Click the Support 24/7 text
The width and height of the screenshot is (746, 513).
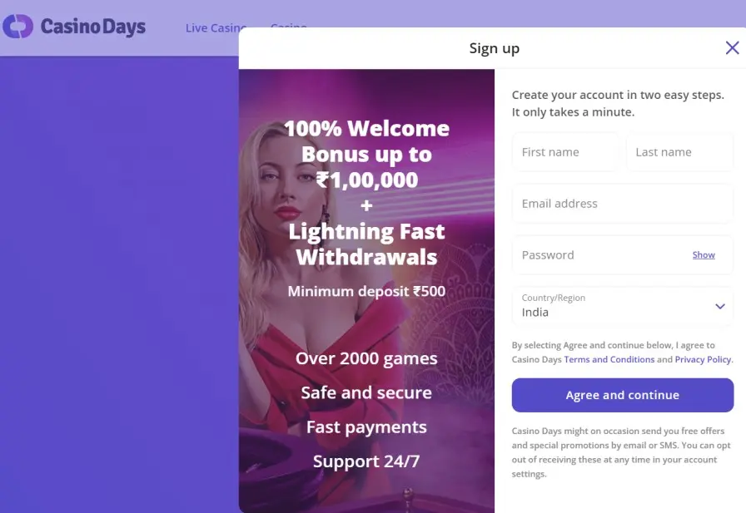coord(366,461)
